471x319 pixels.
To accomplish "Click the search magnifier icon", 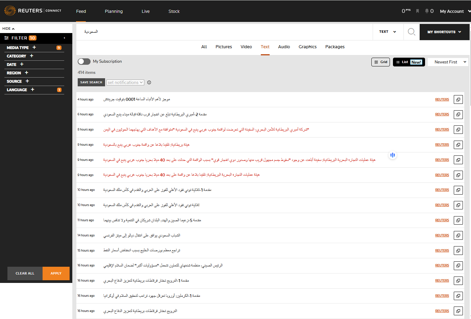I will click(x=411, y=32).
